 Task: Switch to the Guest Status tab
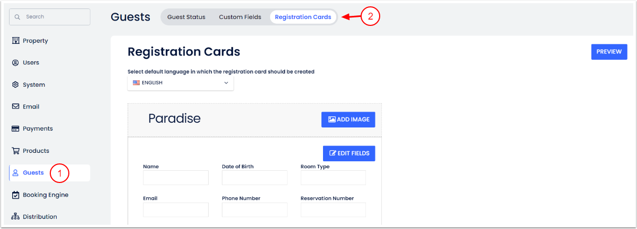186,17
